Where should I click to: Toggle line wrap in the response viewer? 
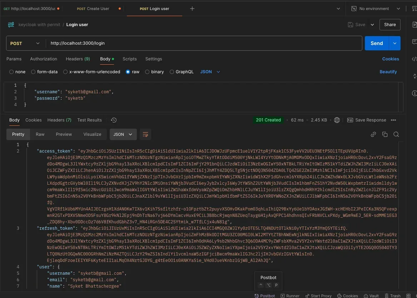click(x=145, y=134)
